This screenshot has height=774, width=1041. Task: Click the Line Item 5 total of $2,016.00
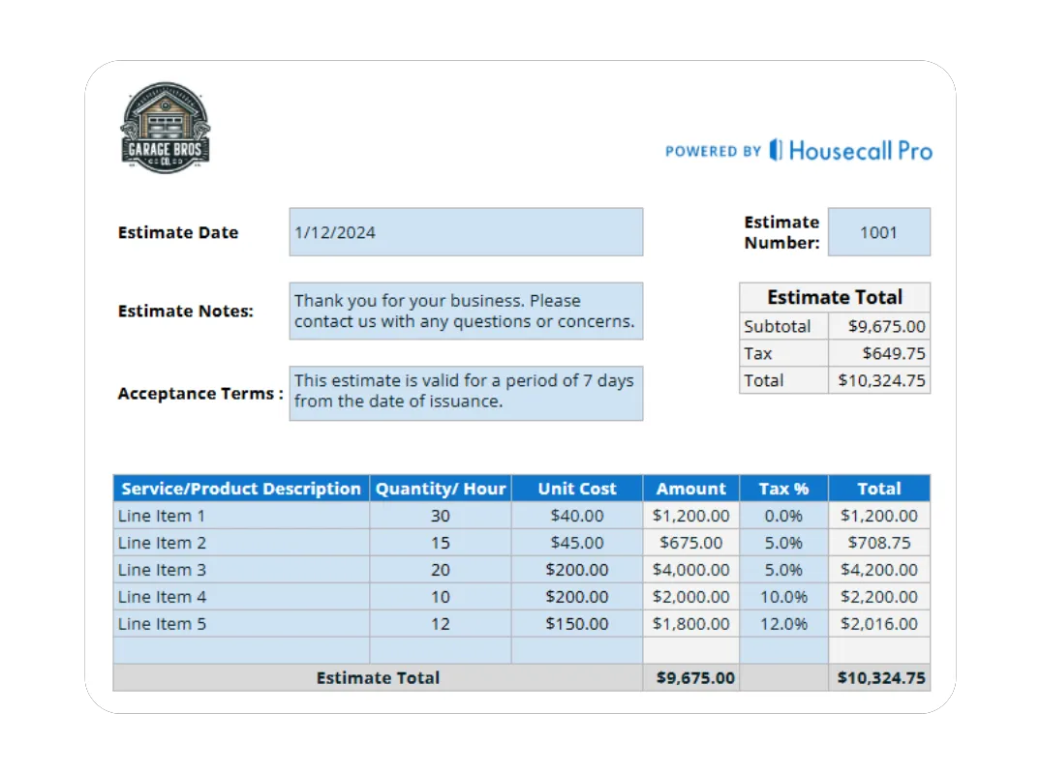879,624
